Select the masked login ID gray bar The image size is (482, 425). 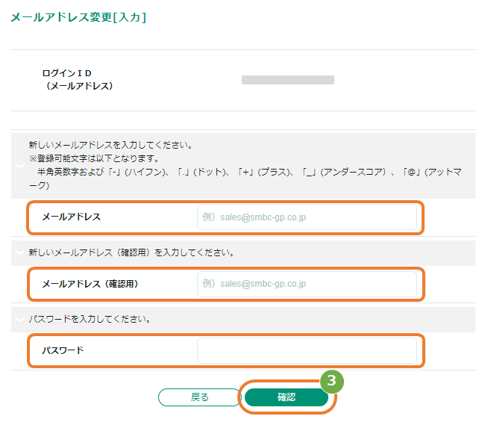click(x=288, y=80)
